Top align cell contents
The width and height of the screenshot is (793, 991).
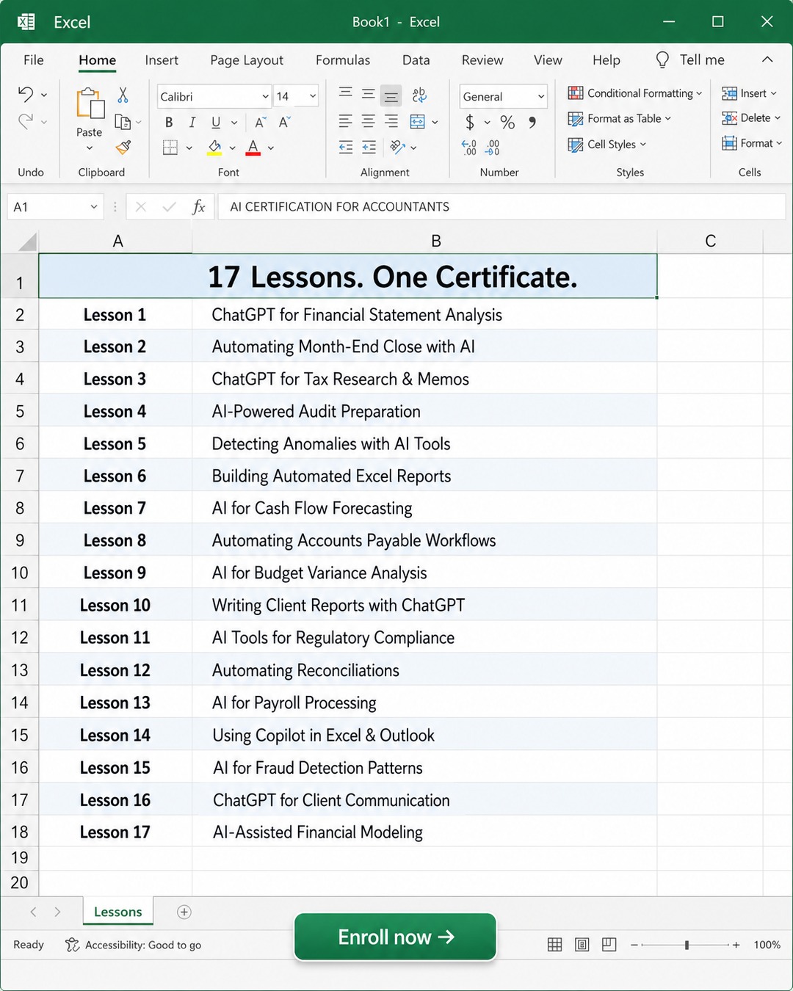tap(345, 93)
